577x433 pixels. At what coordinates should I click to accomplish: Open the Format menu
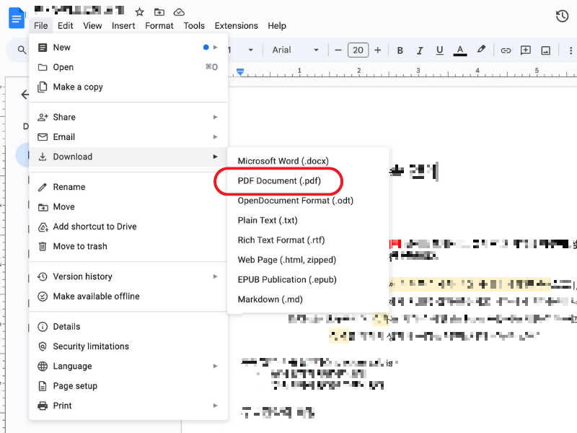pyautogui.click(x=159, y=26)
